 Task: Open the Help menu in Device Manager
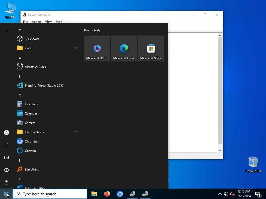pyautogui.click(x=59, y=22)
